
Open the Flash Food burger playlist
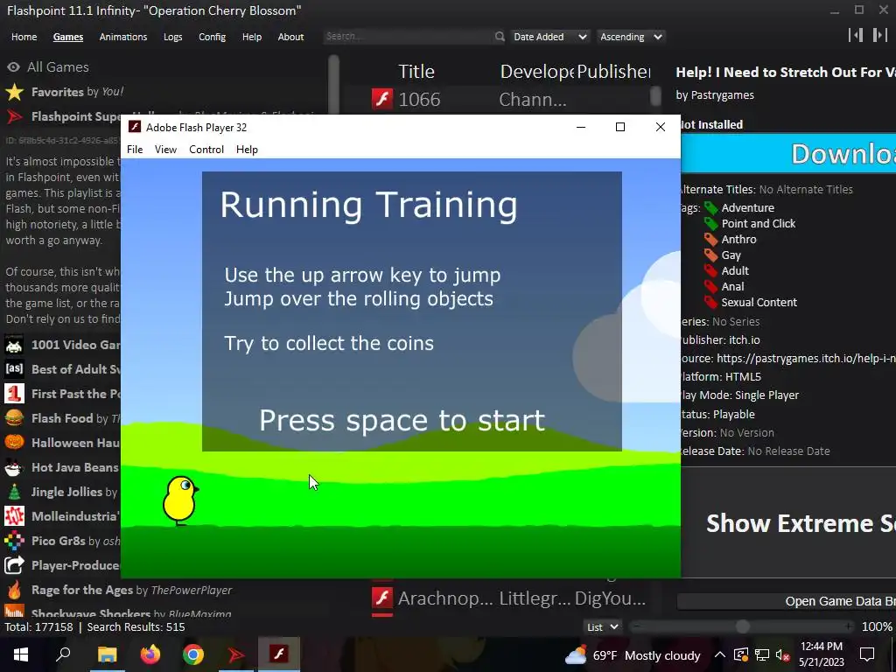pyautogui.click(x=62, y=418)
